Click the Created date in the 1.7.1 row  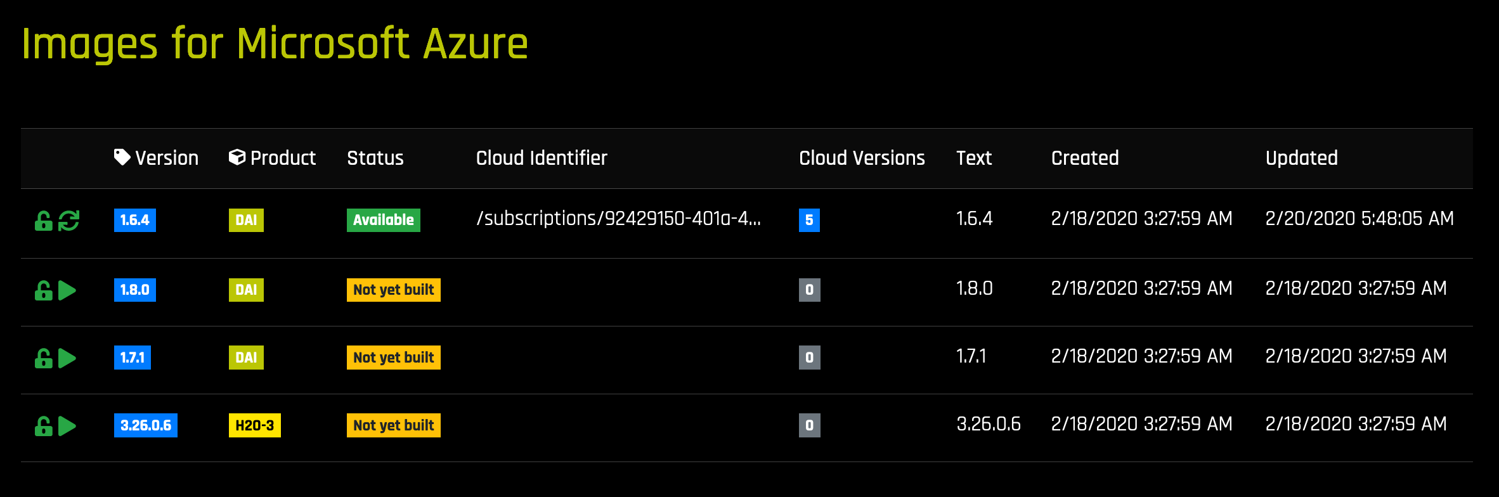[x=1142, y=356]
